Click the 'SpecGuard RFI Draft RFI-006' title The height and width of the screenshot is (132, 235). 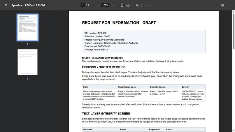(x=28, y=5)
